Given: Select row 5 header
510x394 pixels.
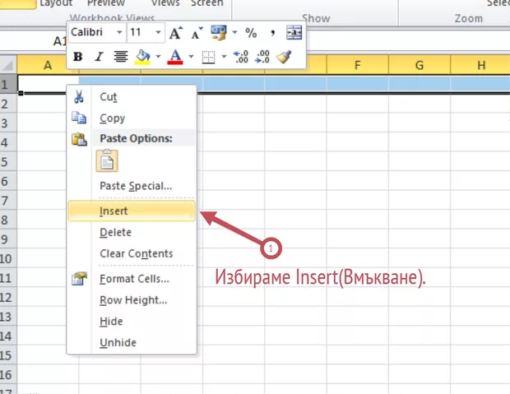Looking at the screenshot, I should coord(8,162).
